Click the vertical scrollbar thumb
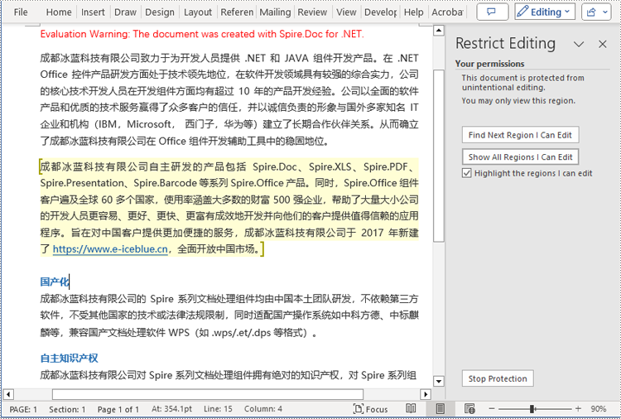Screen dimensions: 621x419 (438, 156)
